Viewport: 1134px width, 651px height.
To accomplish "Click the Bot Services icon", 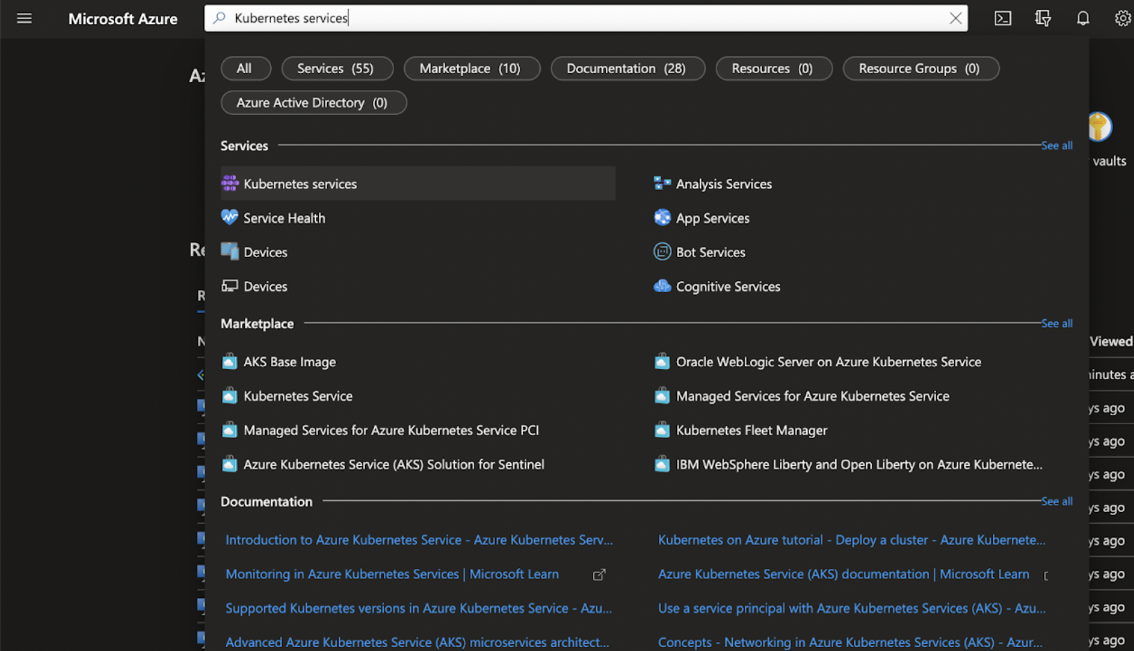I will [x=662, y=252].
